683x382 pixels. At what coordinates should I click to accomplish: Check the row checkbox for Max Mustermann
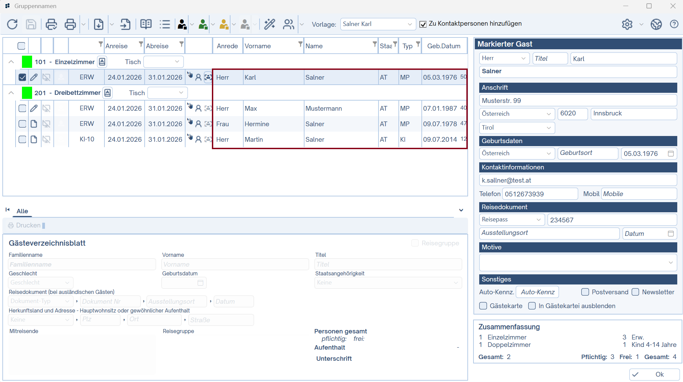click(22, 108)
